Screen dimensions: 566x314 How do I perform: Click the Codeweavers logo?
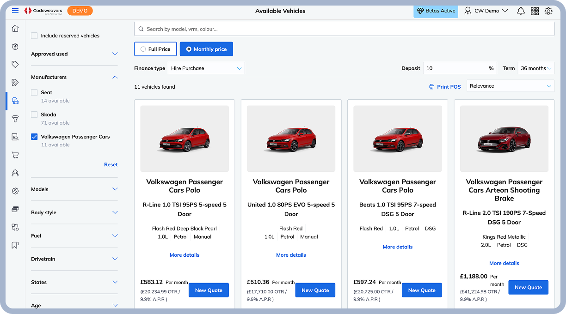(x=43, y=11)
